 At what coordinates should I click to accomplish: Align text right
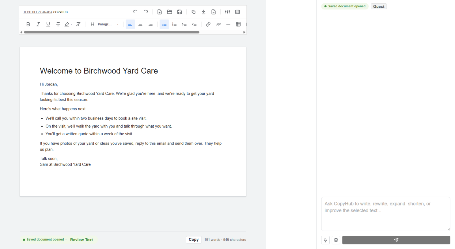click(150, 24)
